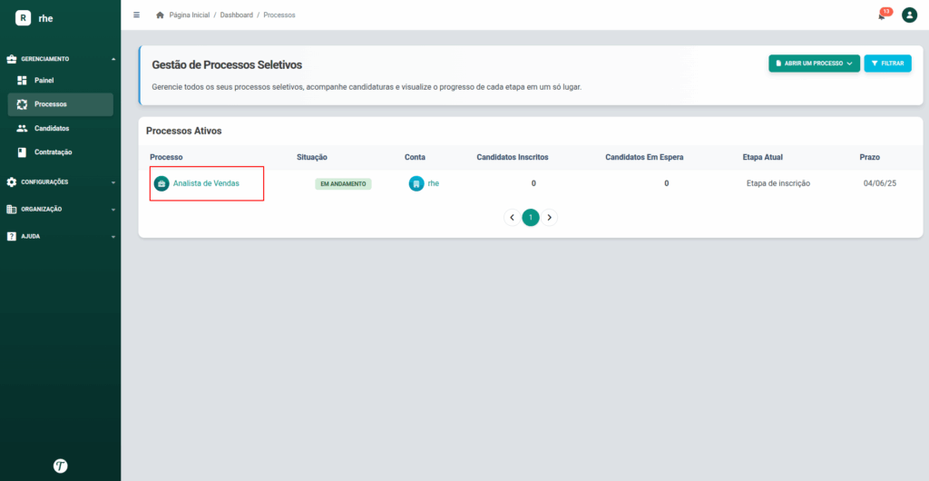Open the notifications bell icon
Viewport: 929px width, 481px height.
882,16
